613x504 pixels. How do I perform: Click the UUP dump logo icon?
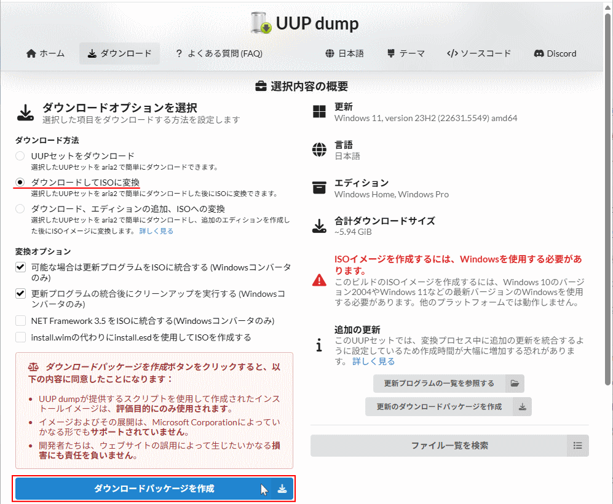(x=261, y=23)
